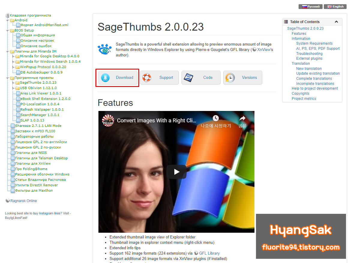Click the lifebuoy support icon

[147, 78]
